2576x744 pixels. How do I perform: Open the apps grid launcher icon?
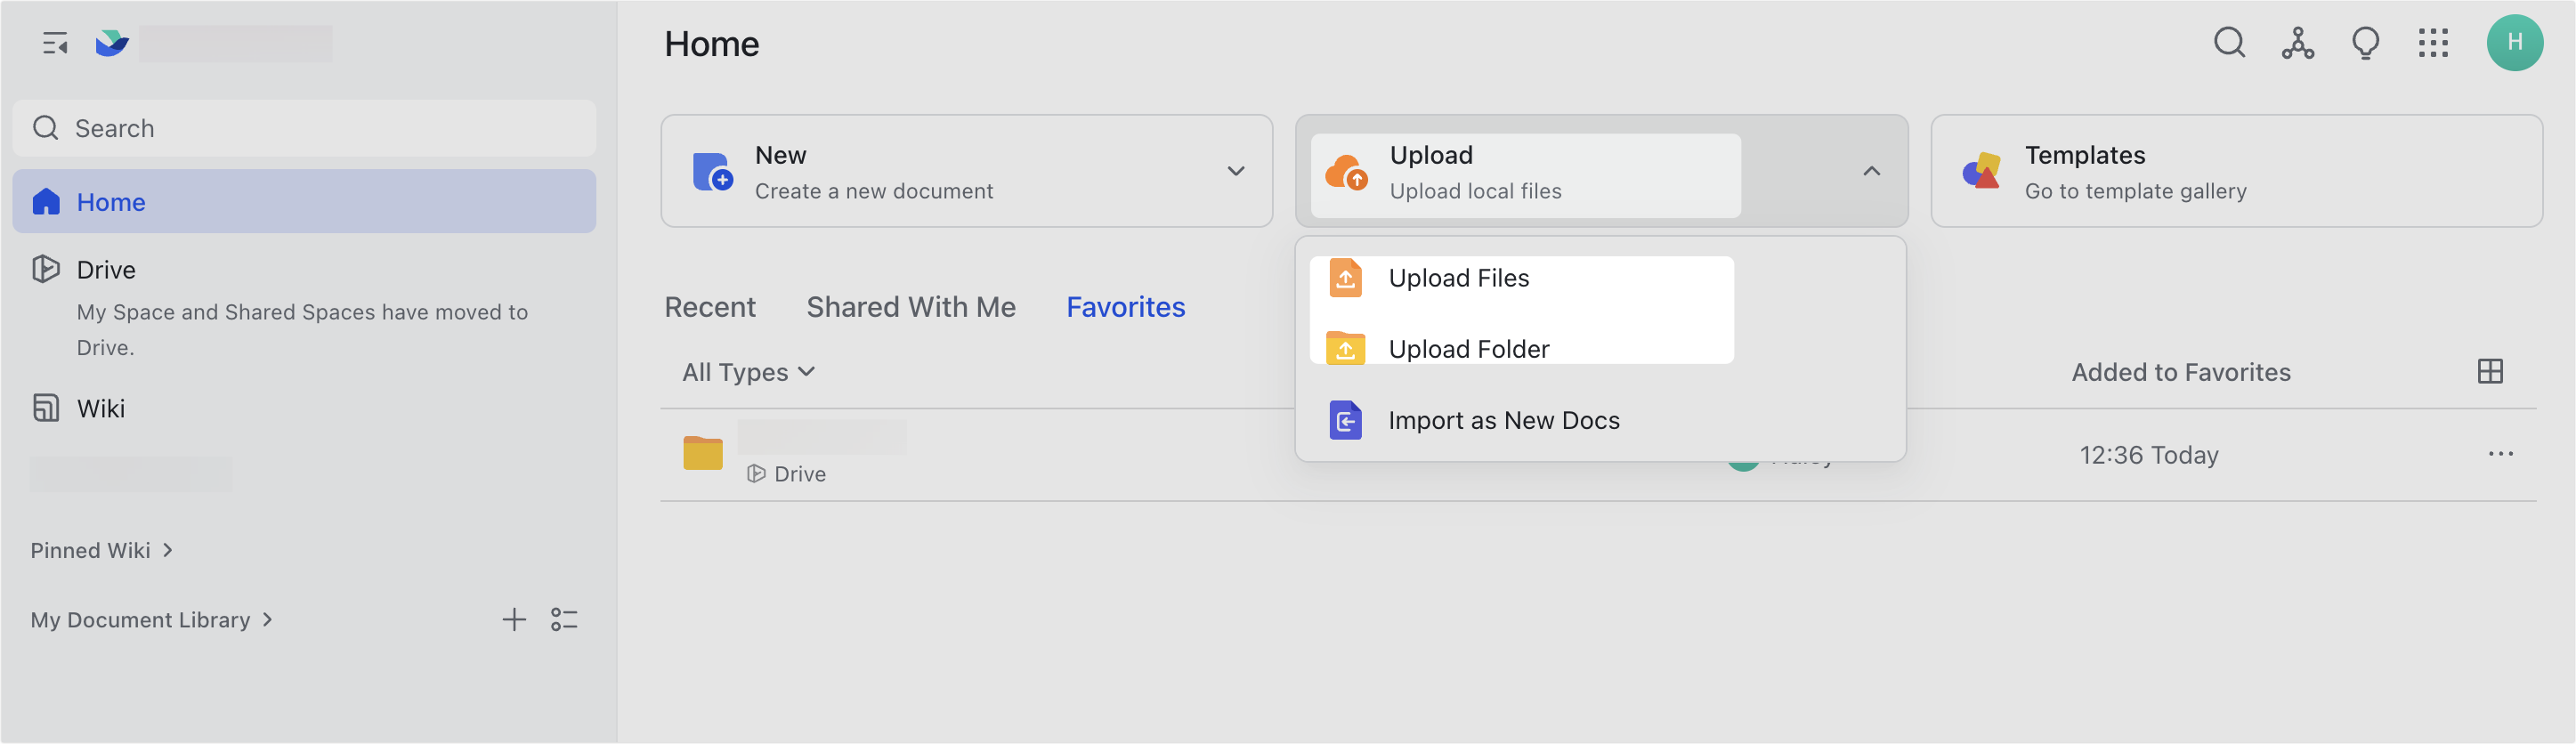(x=2433, y=43)
